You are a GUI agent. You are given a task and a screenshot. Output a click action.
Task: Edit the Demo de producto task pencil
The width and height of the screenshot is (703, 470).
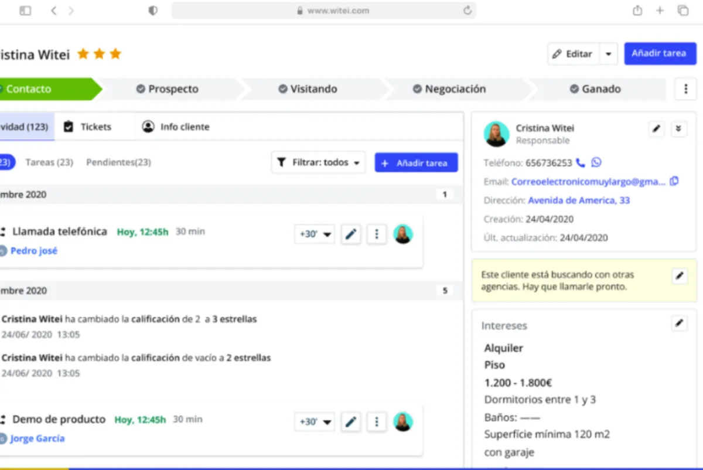tap(351, 421)
